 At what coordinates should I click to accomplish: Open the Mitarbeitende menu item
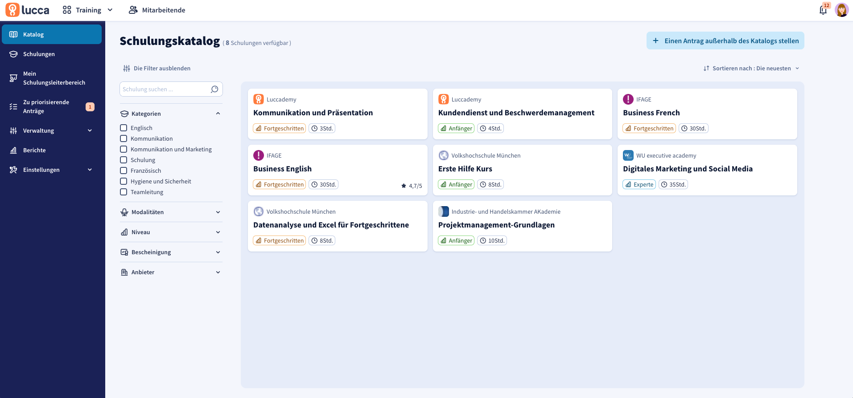pyautogui.click(x=157, y=10)
